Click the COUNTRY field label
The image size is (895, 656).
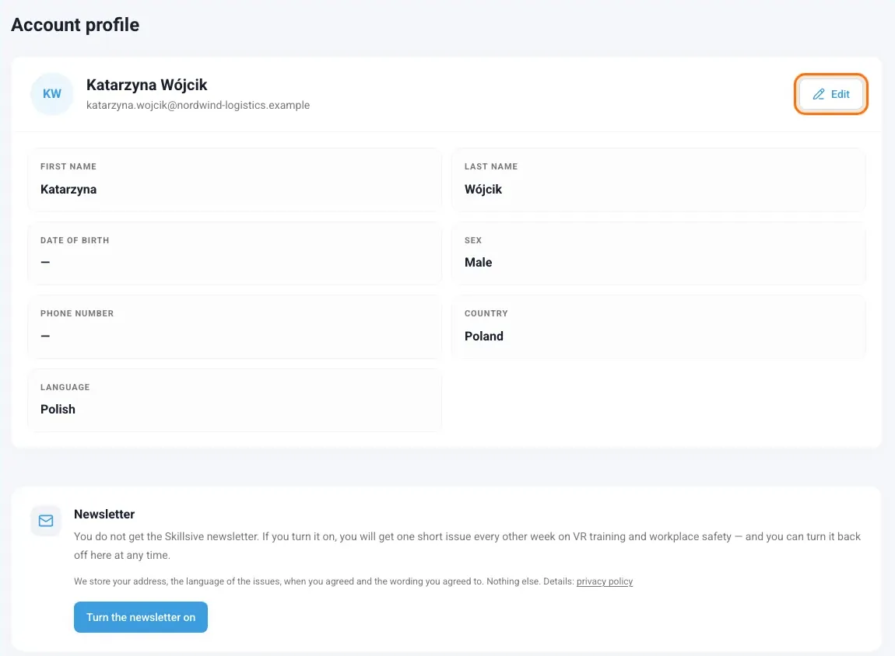click(x=486, y=313)
